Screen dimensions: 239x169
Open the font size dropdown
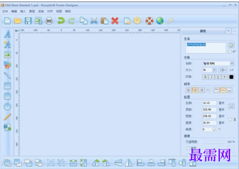point(214,70)
